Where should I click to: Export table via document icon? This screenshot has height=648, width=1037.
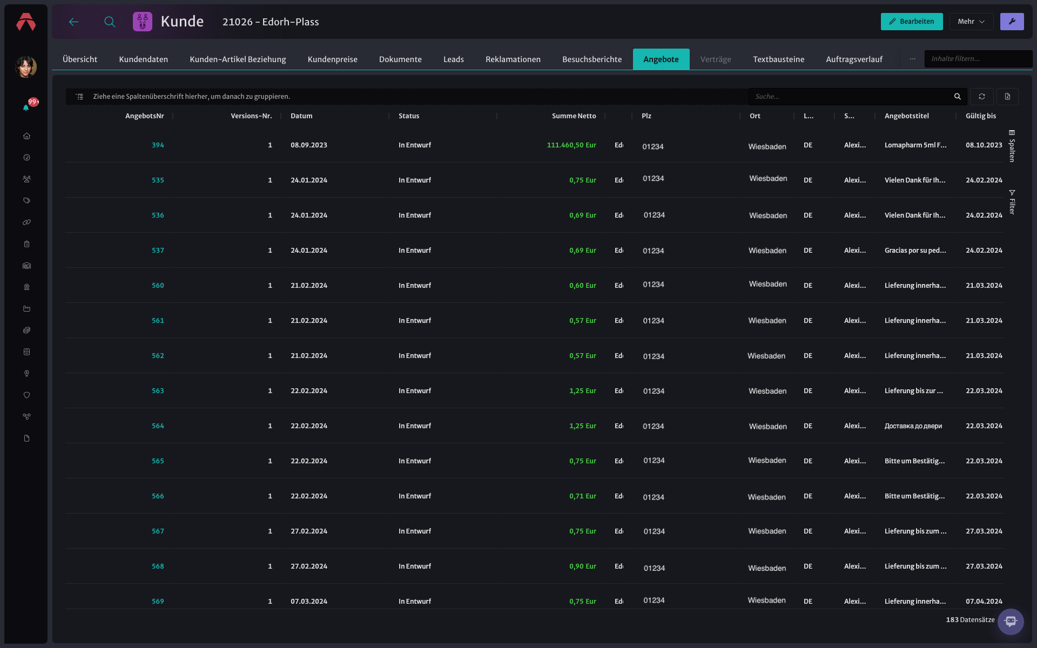click(x=1007, y=97)
